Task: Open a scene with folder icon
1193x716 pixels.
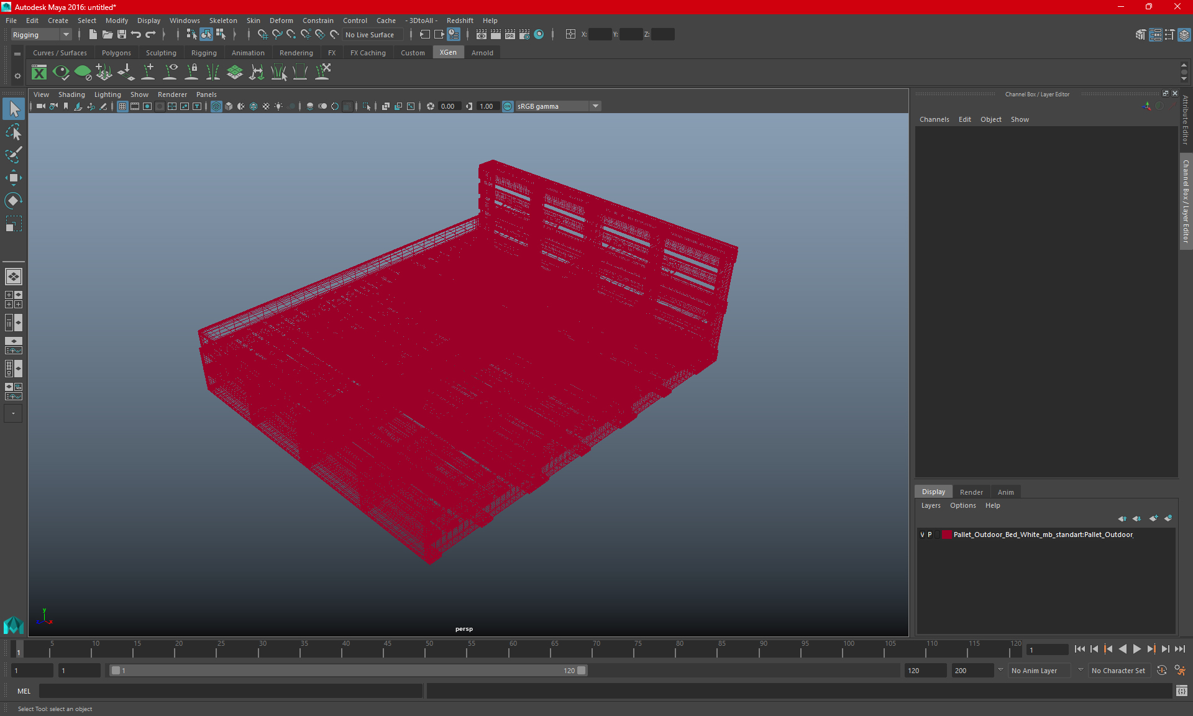Action: point(107,35)
